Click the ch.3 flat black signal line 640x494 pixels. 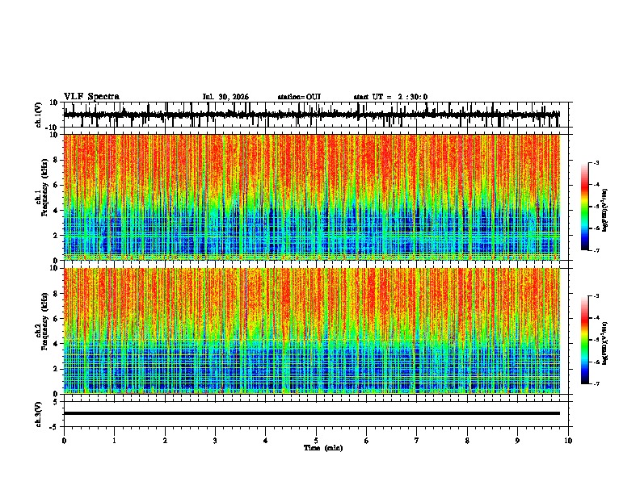312,413
